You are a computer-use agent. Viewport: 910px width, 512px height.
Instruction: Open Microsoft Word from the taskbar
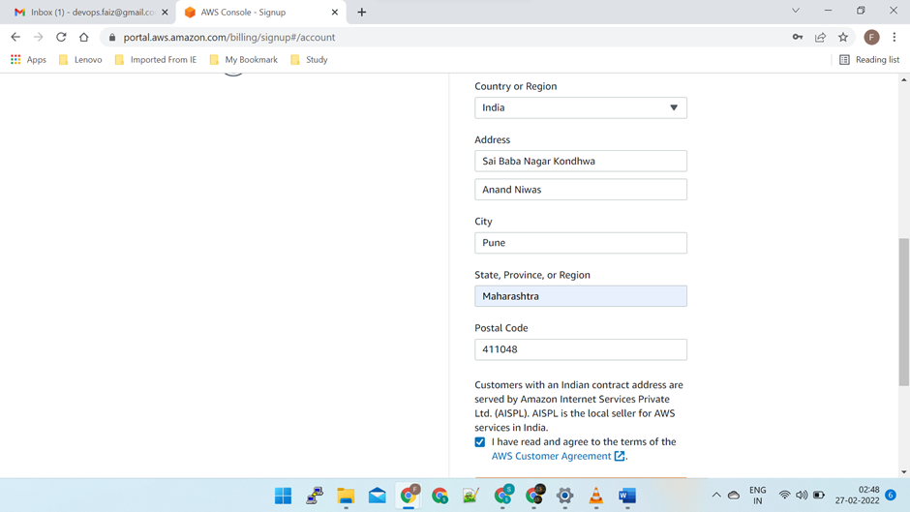(627, 496)
